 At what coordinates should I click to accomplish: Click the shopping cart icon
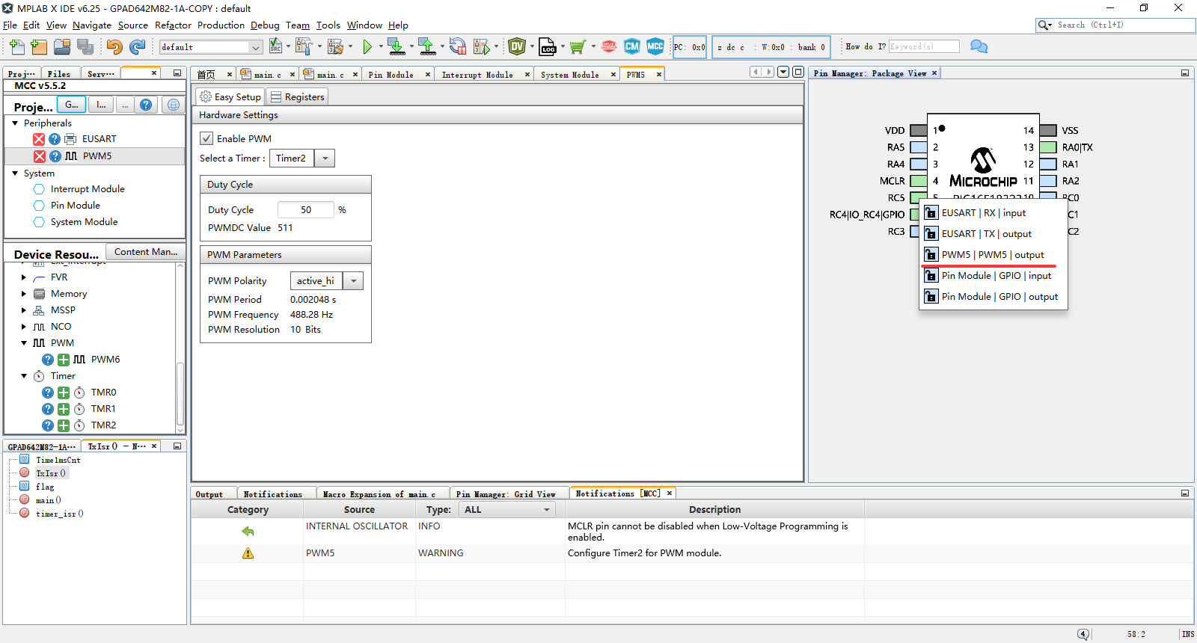577,47
